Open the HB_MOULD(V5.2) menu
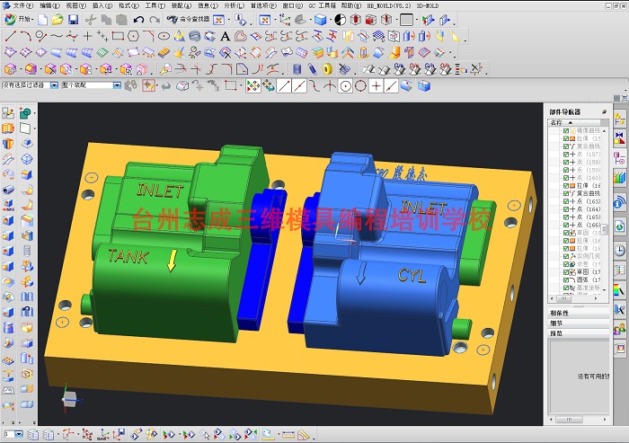This screenshot has height=443, width=629. point(389,5)
